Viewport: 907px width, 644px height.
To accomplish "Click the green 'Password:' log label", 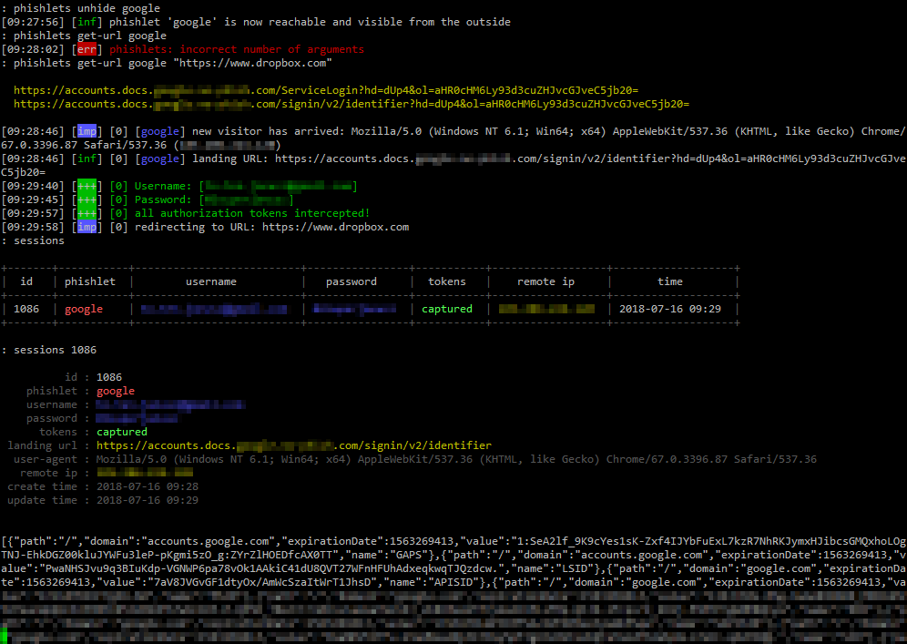I will tap(163, 199).
